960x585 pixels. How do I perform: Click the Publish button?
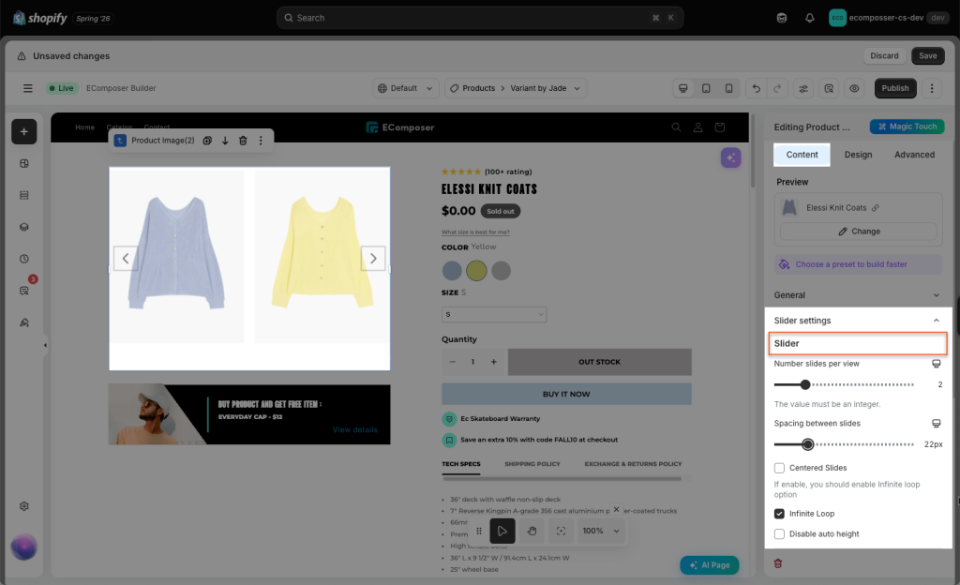tap(895, 88)
